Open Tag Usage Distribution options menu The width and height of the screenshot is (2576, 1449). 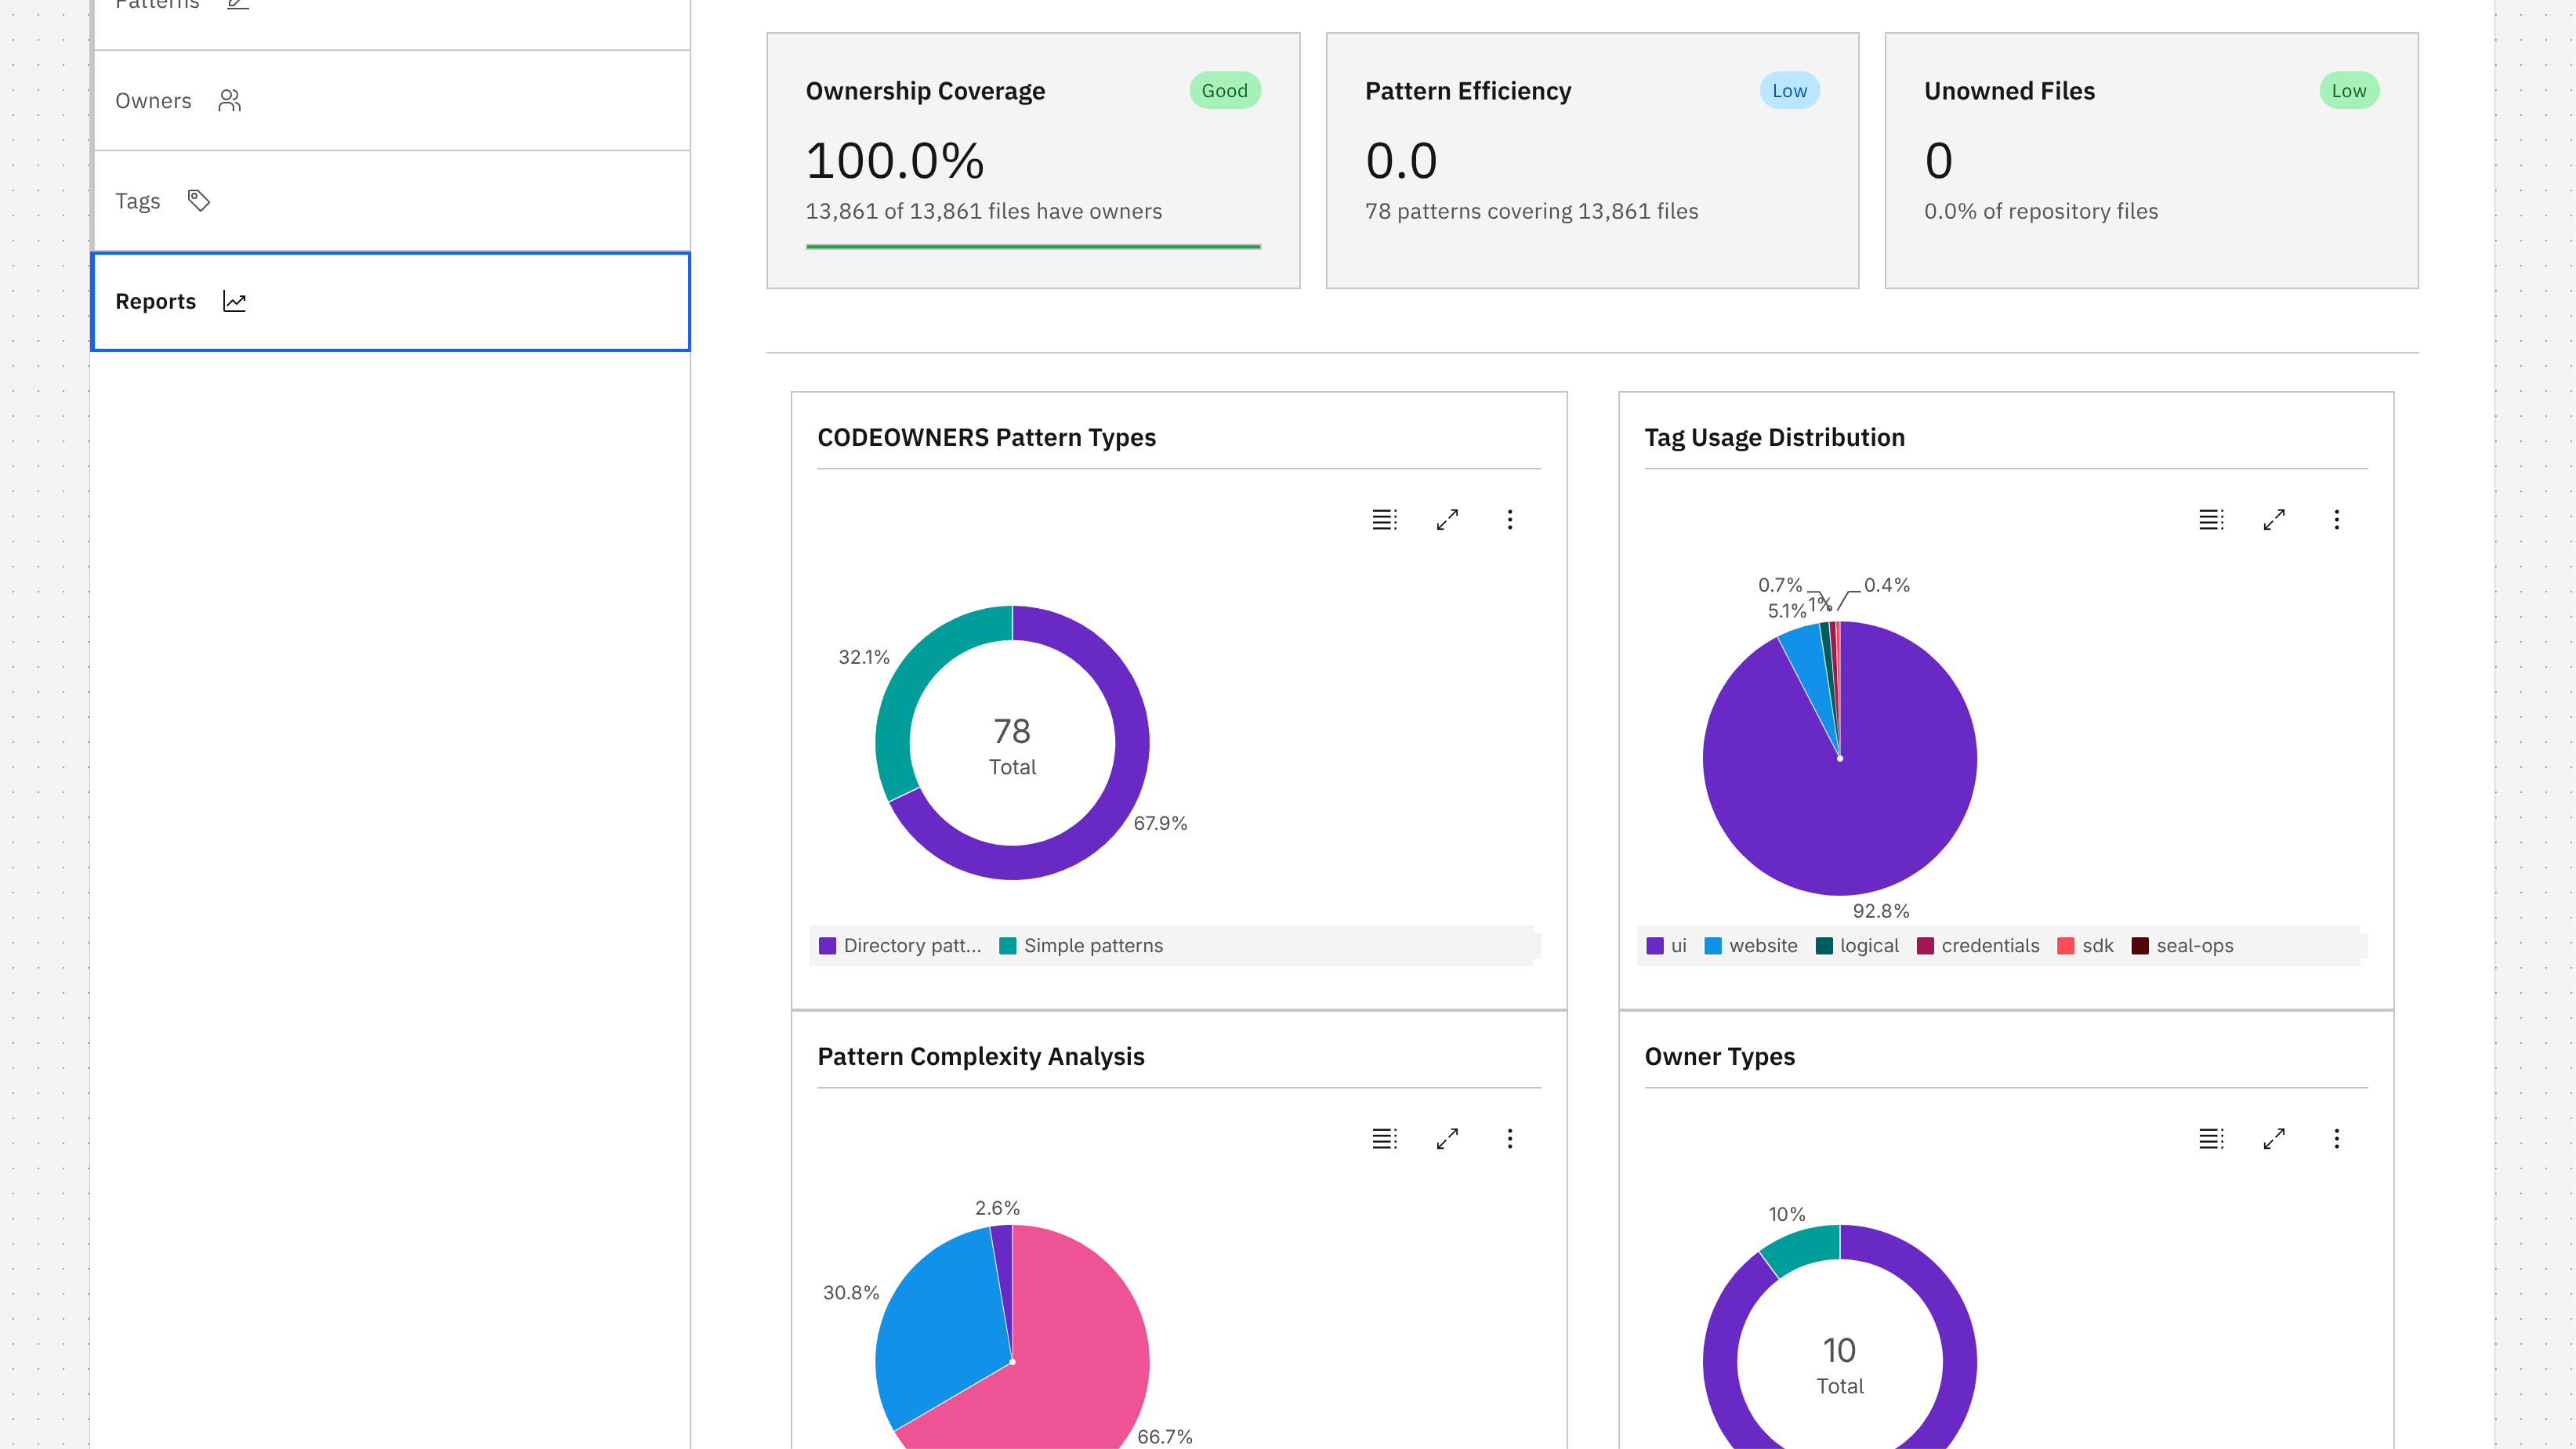2336,519
